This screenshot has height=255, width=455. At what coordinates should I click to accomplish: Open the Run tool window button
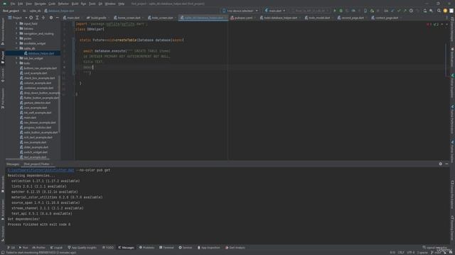(x=23, y=247)
